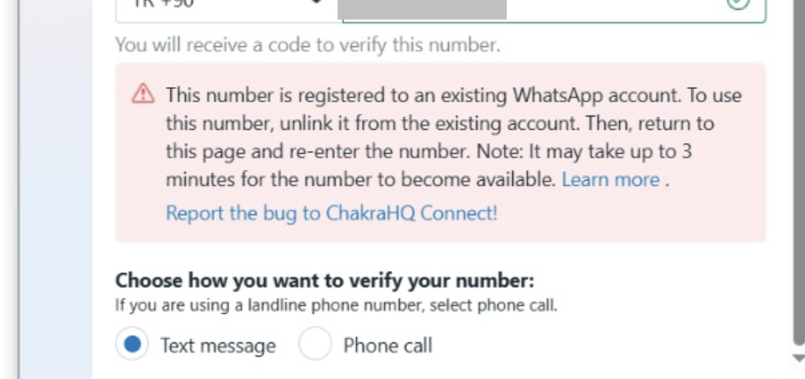The height and width of the screenshot is (379, 805).
Task: Click the "Text message" option label
Action: pos(217,345)
